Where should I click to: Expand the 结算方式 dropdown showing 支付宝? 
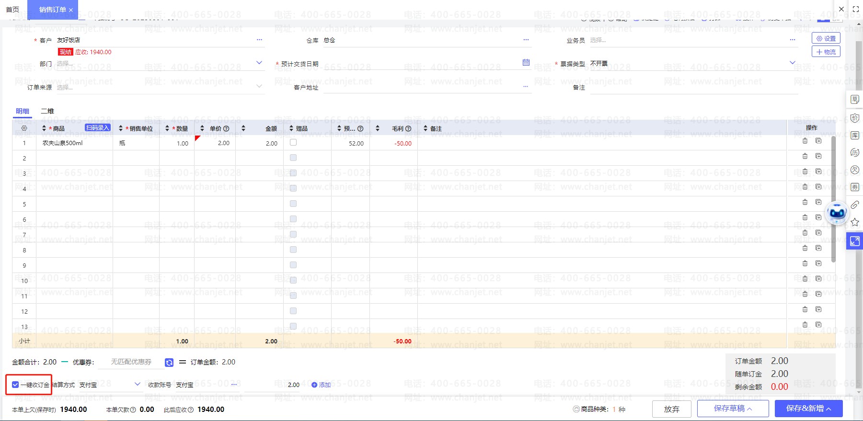click(x=138, y=384)
